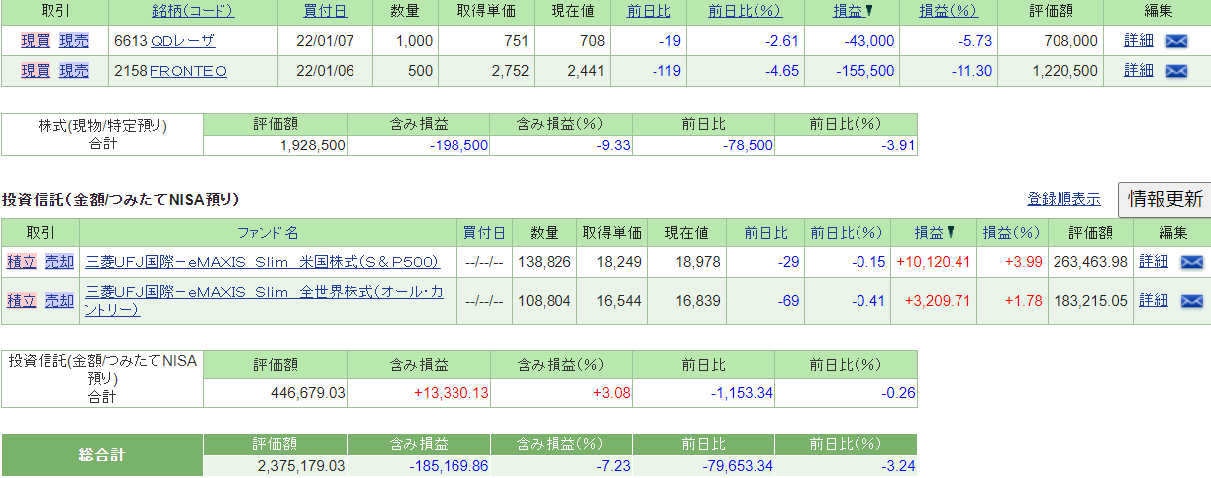Open 詳細 for eMAXIS Slim 全世界株式 row
This screenshot has height=478, width=1211.
(x=1154, y=301)
